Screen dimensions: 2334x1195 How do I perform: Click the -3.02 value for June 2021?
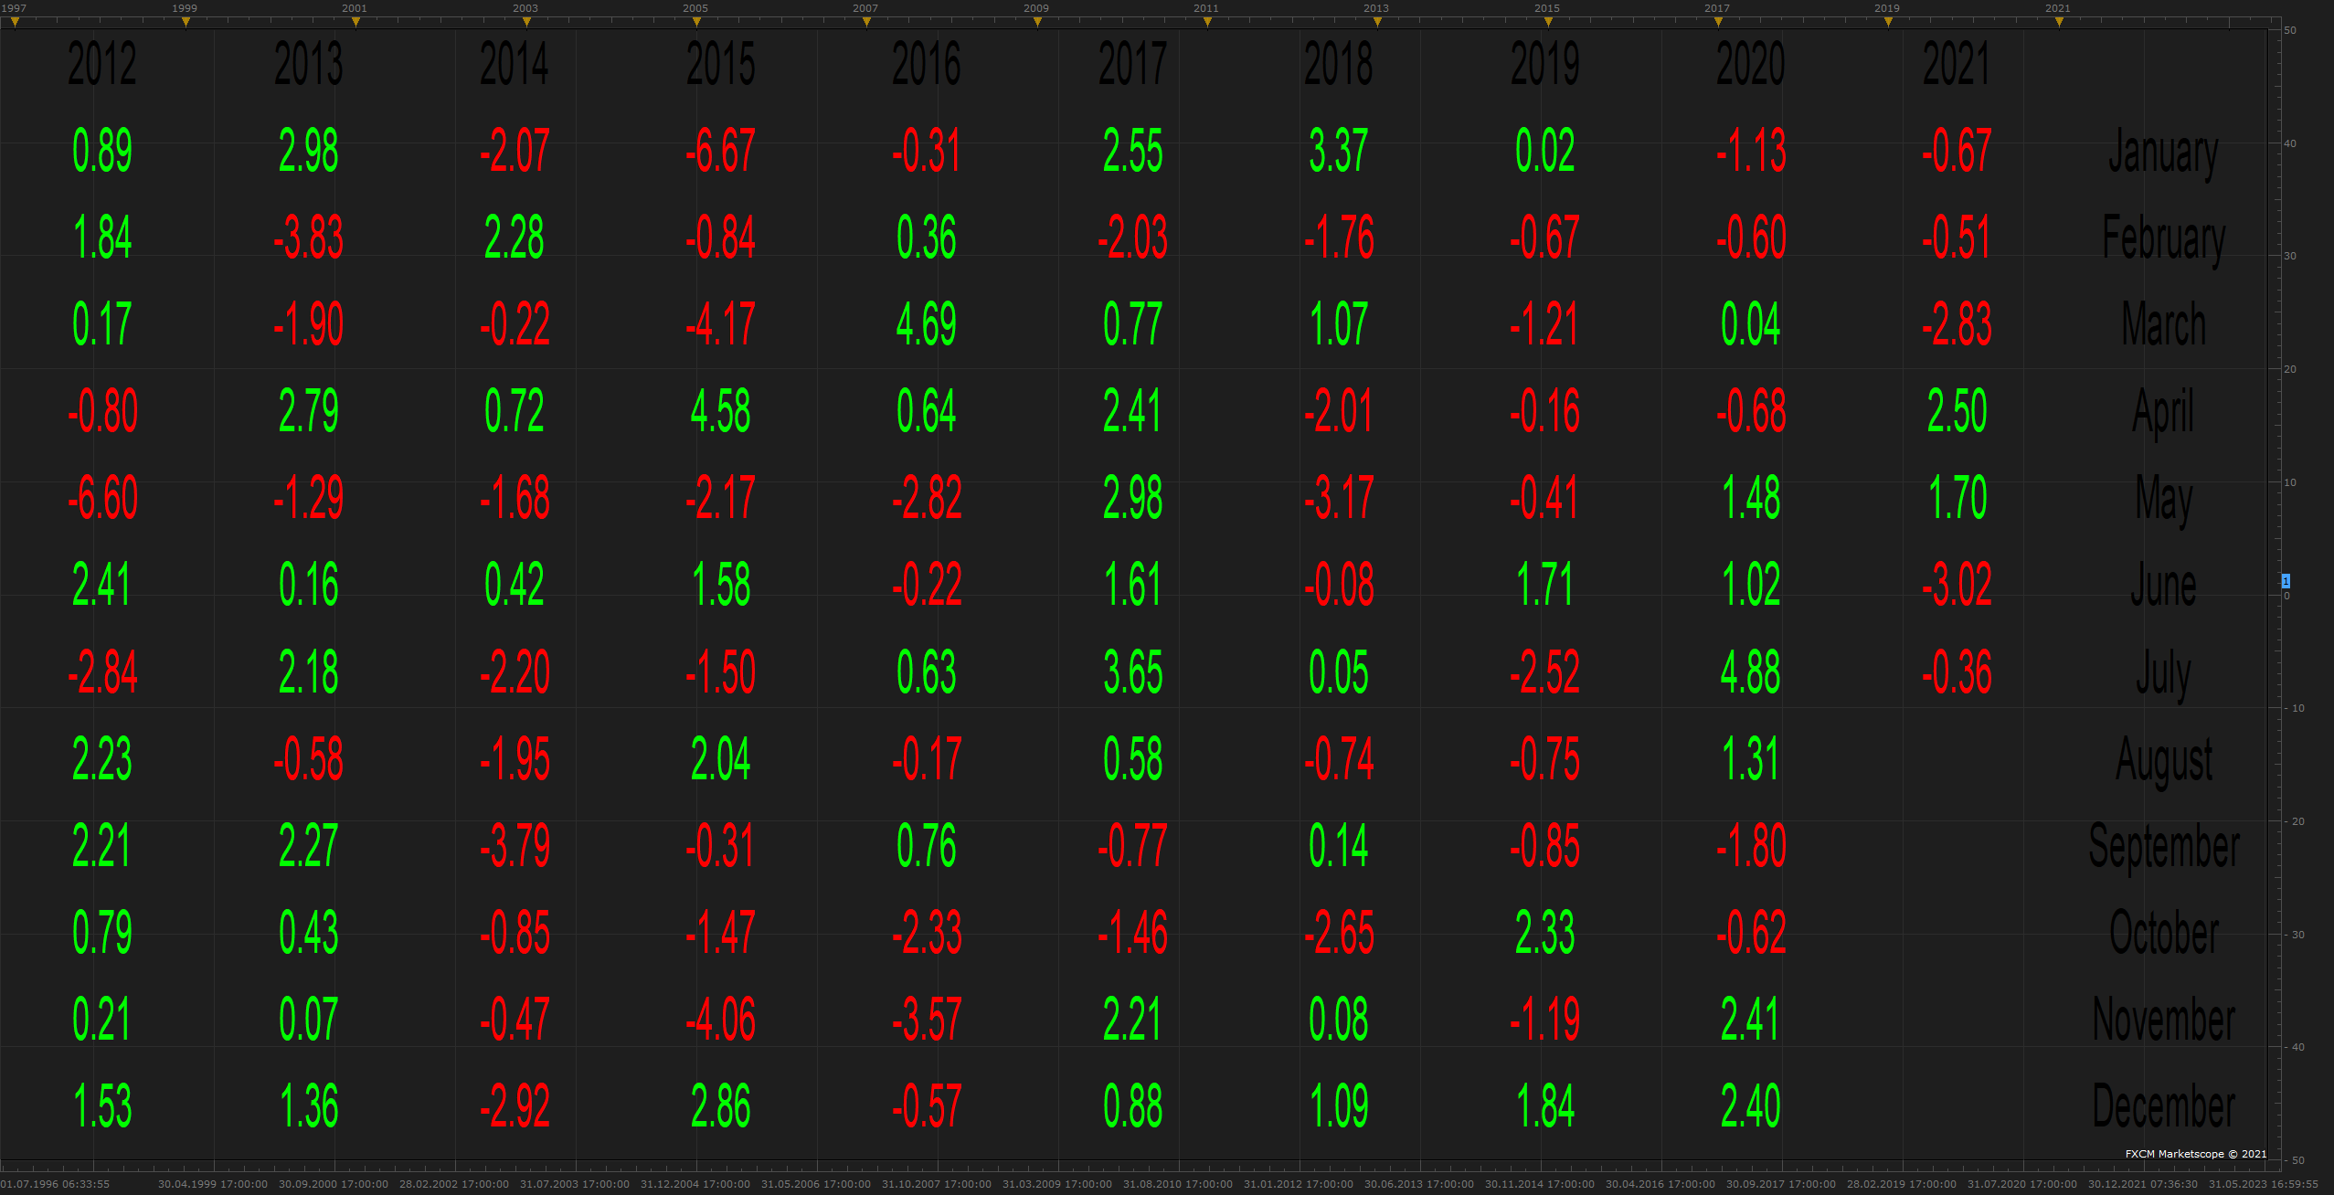tap(1957, 585)
